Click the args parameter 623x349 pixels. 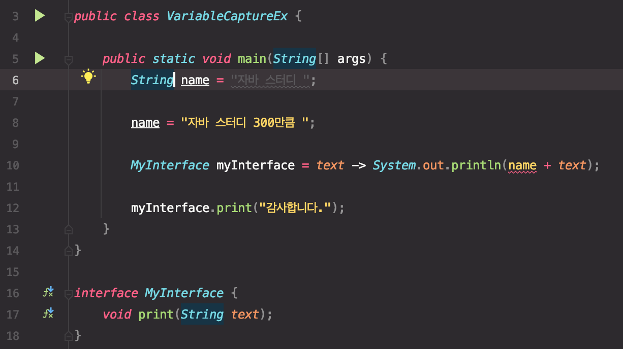tap(352, 59)
